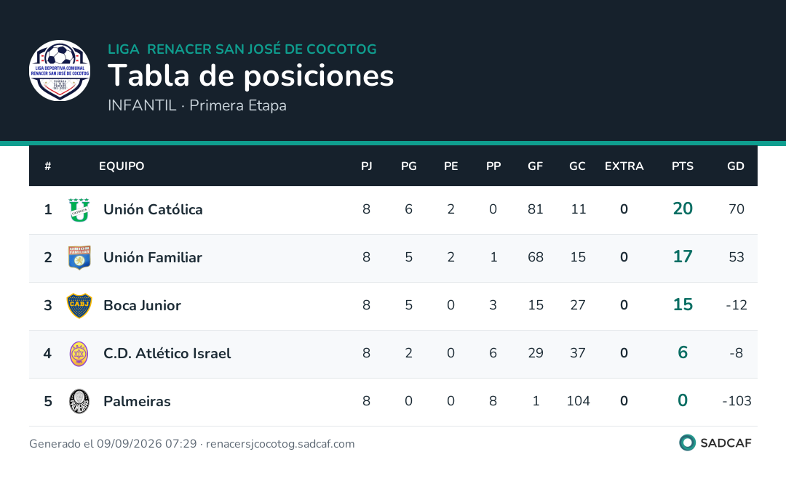Click the Liga Renacer league logo
This screenshot has width=786, height=481.
60,70
